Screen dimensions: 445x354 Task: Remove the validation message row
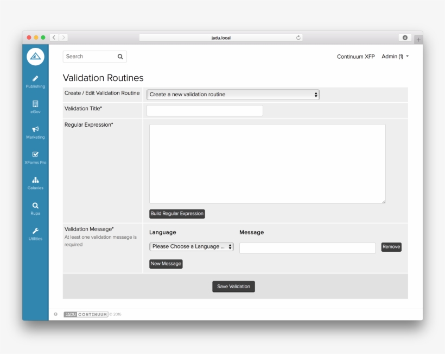click(x=391, y=246)
